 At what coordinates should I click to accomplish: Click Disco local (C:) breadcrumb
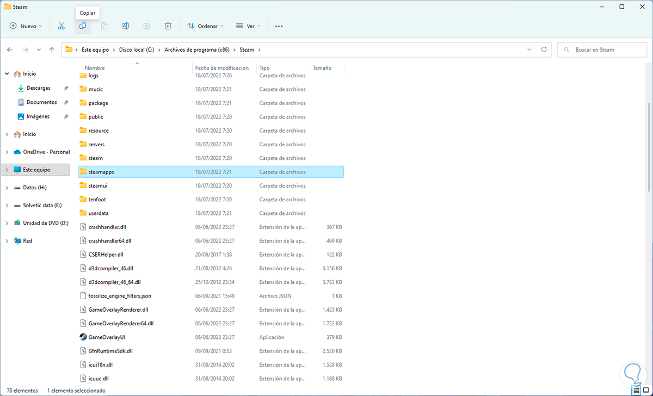136,49
